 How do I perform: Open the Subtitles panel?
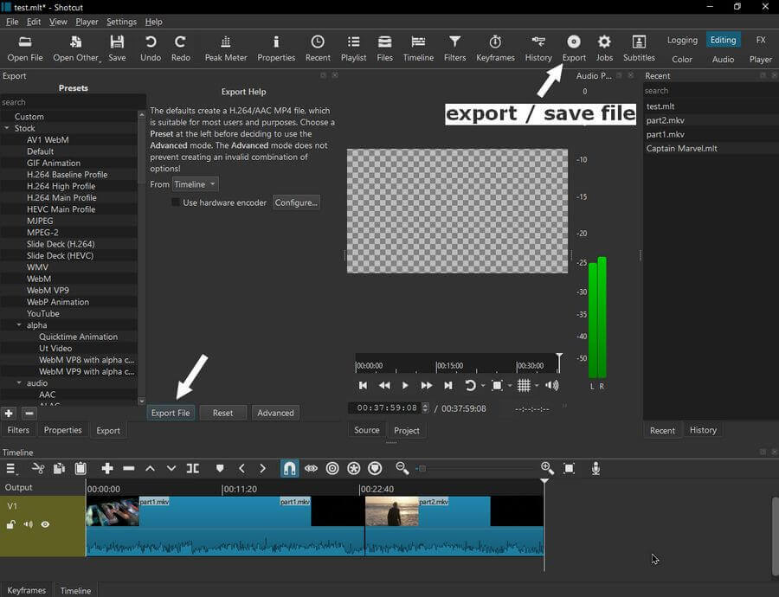[x=639, y=48]
